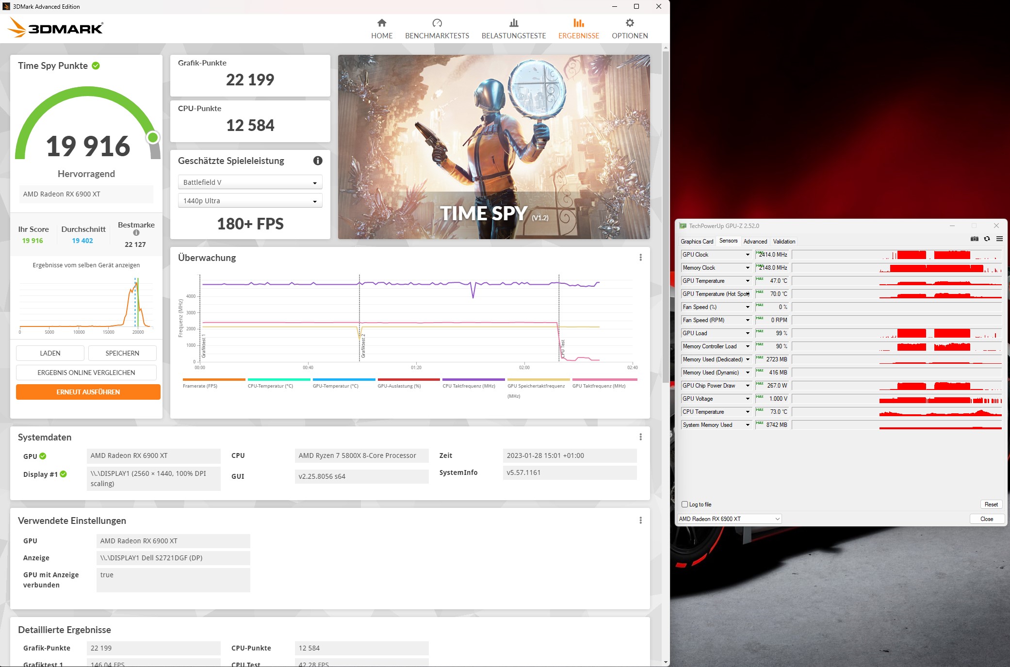Open the GPU-Z hamburger menu icon
1010x667 pixels.
tap(999, 239)
